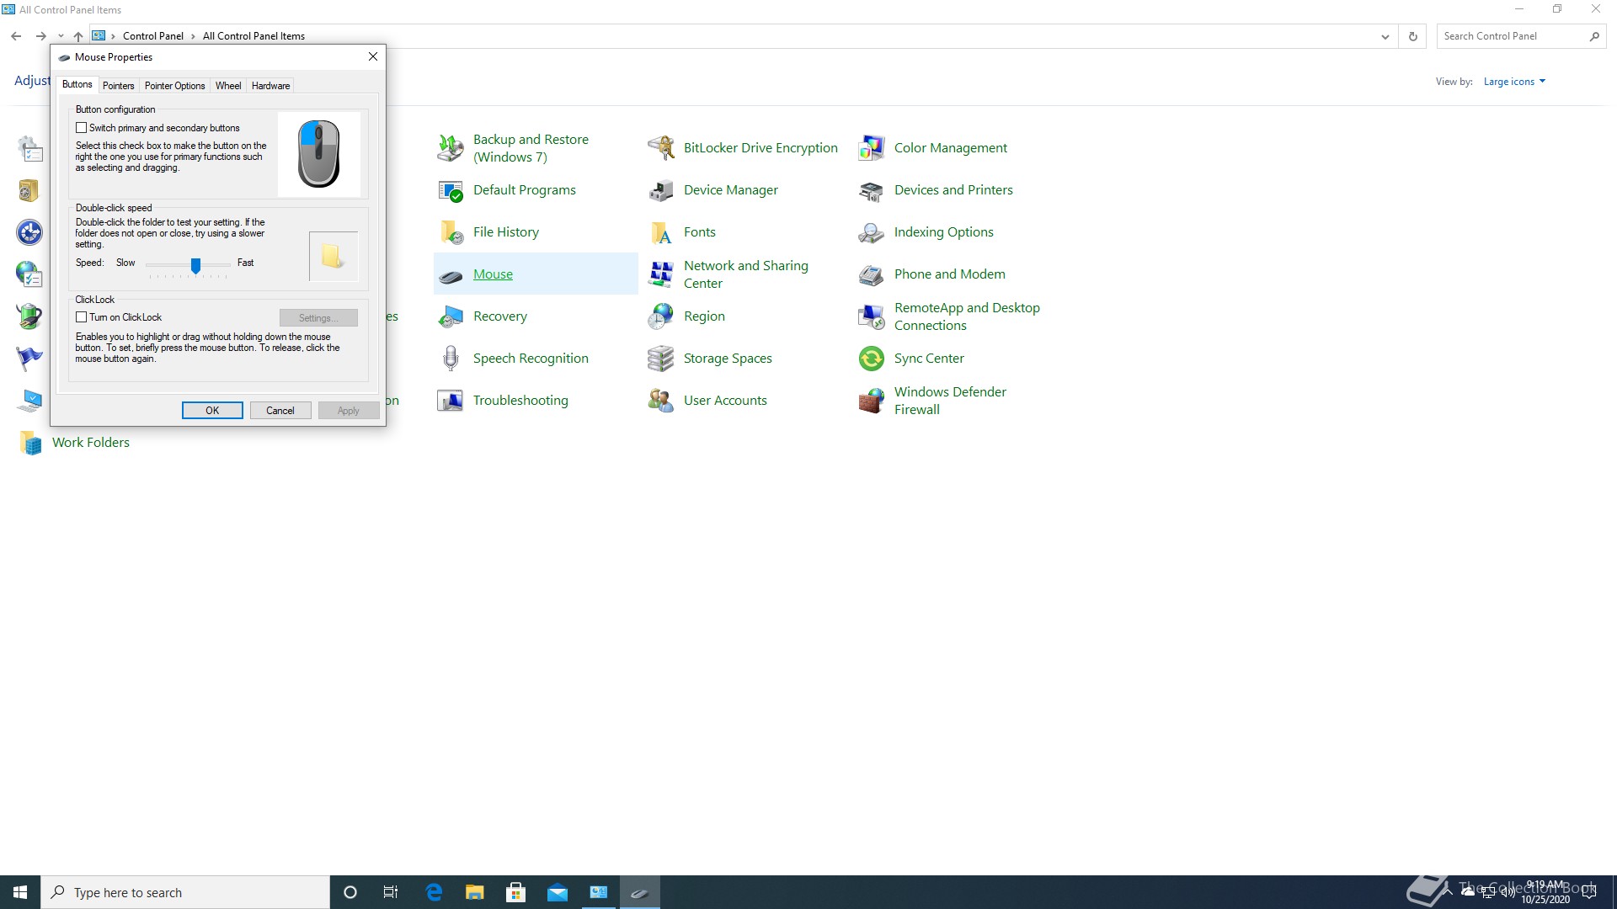
Task: Click the Sync Center icon
Action: pyautogui.click(x=872, y=359)
